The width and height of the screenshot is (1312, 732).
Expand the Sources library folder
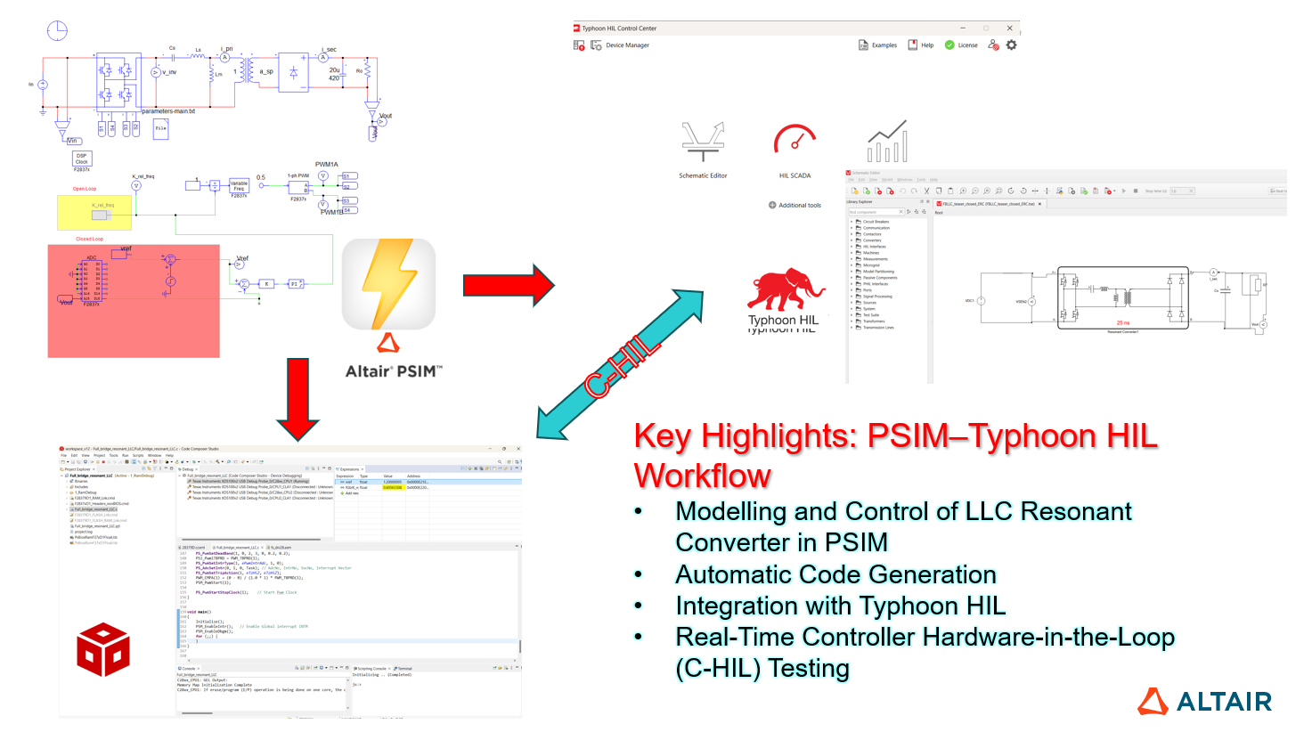(x=852, y=303)
